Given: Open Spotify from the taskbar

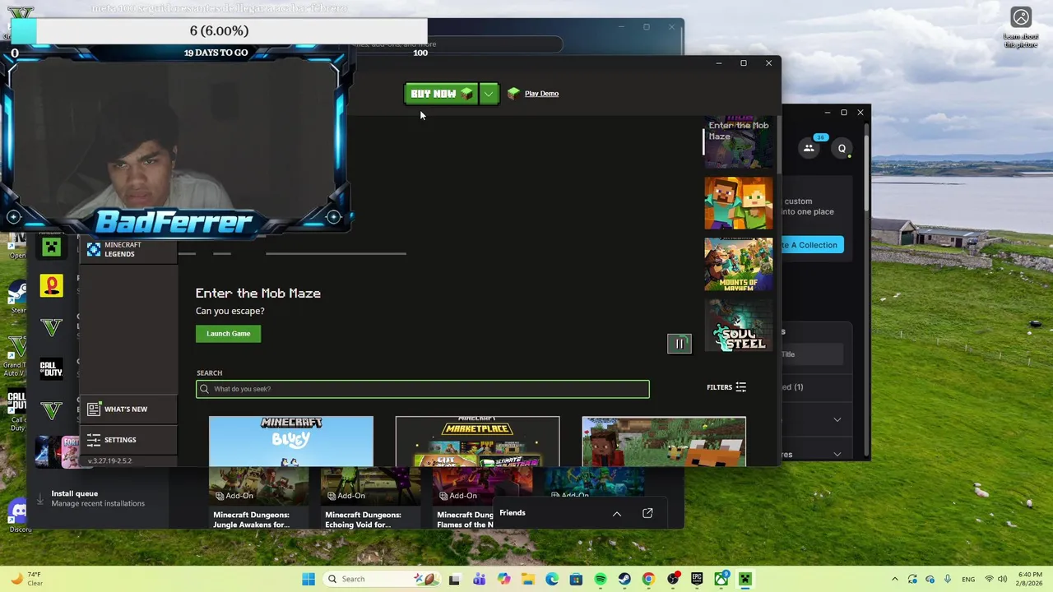Looking at the screenshot, I should (x=601, y=579).
